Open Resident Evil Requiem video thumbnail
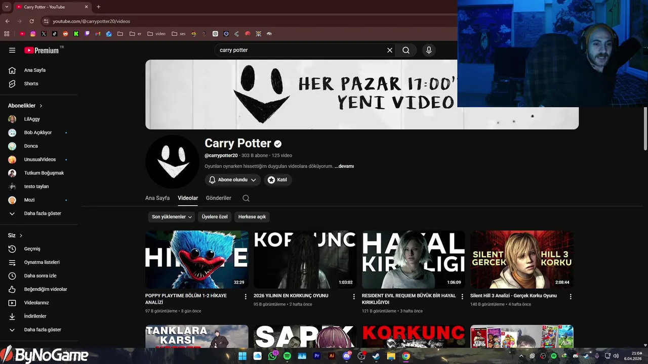 (414, 259)
